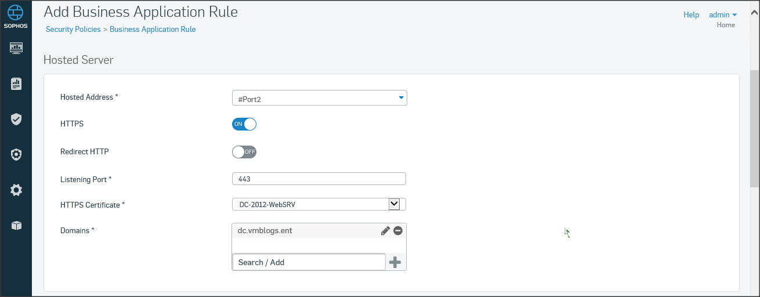This screenshot has height=297, width=760.
Task: Click the plus icon to add domain
Action: point(395,262)
